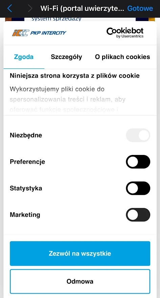Enable the Marketing cookies switch
Viewport: 160px width, 298px height.
(x=138, y=215)
